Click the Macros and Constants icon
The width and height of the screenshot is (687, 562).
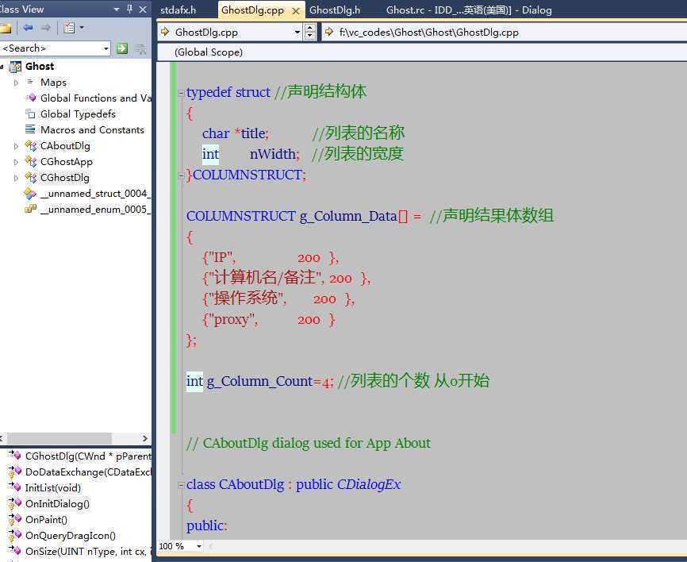pos(30,129)
